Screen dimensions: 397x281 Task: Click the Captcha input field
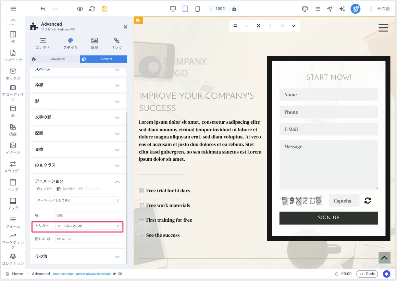click(x=344, y=201)
